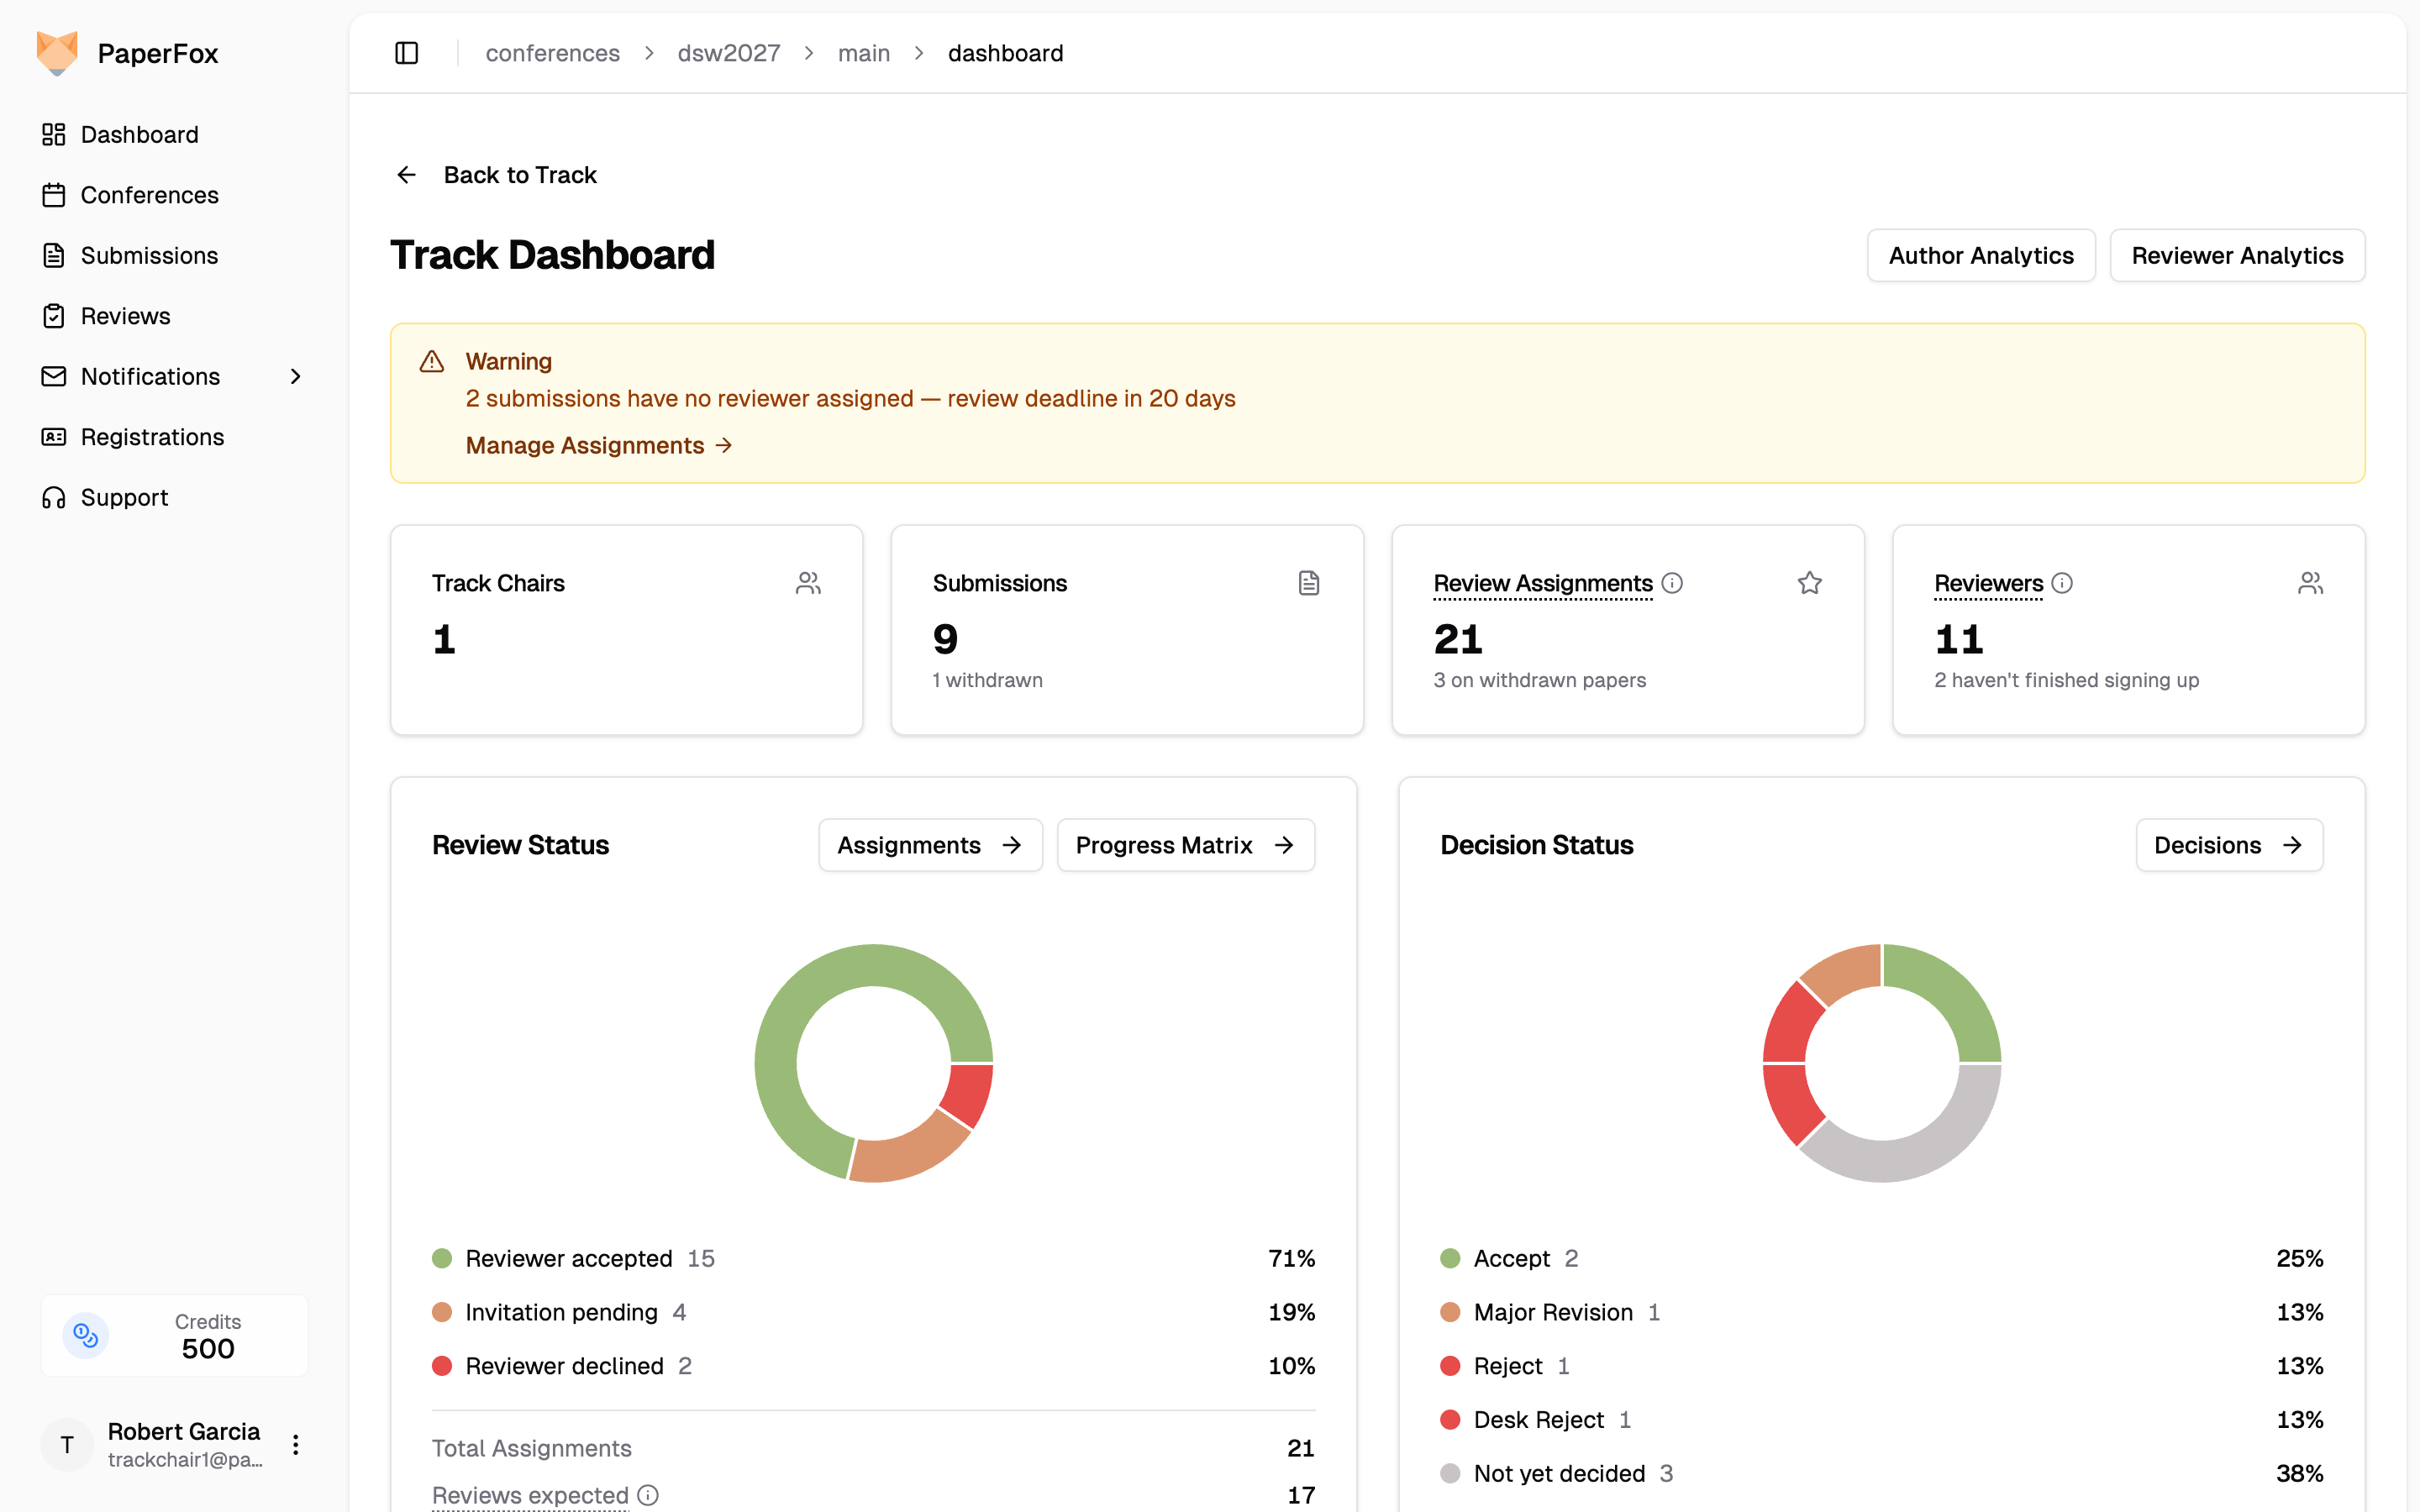Screen dimensions: 2420x1512
Task: Open the Author Analytics button
Action: [x=1980, y=255]
